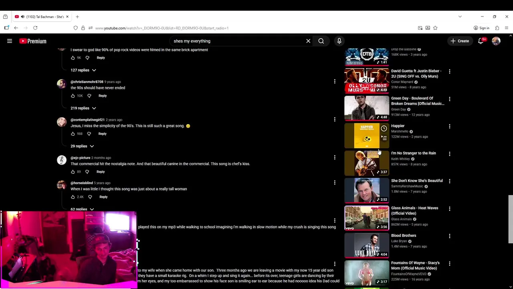
Task: Open more options for Glass Animals video
Action: pyautogui.click(x=450, y=209)
